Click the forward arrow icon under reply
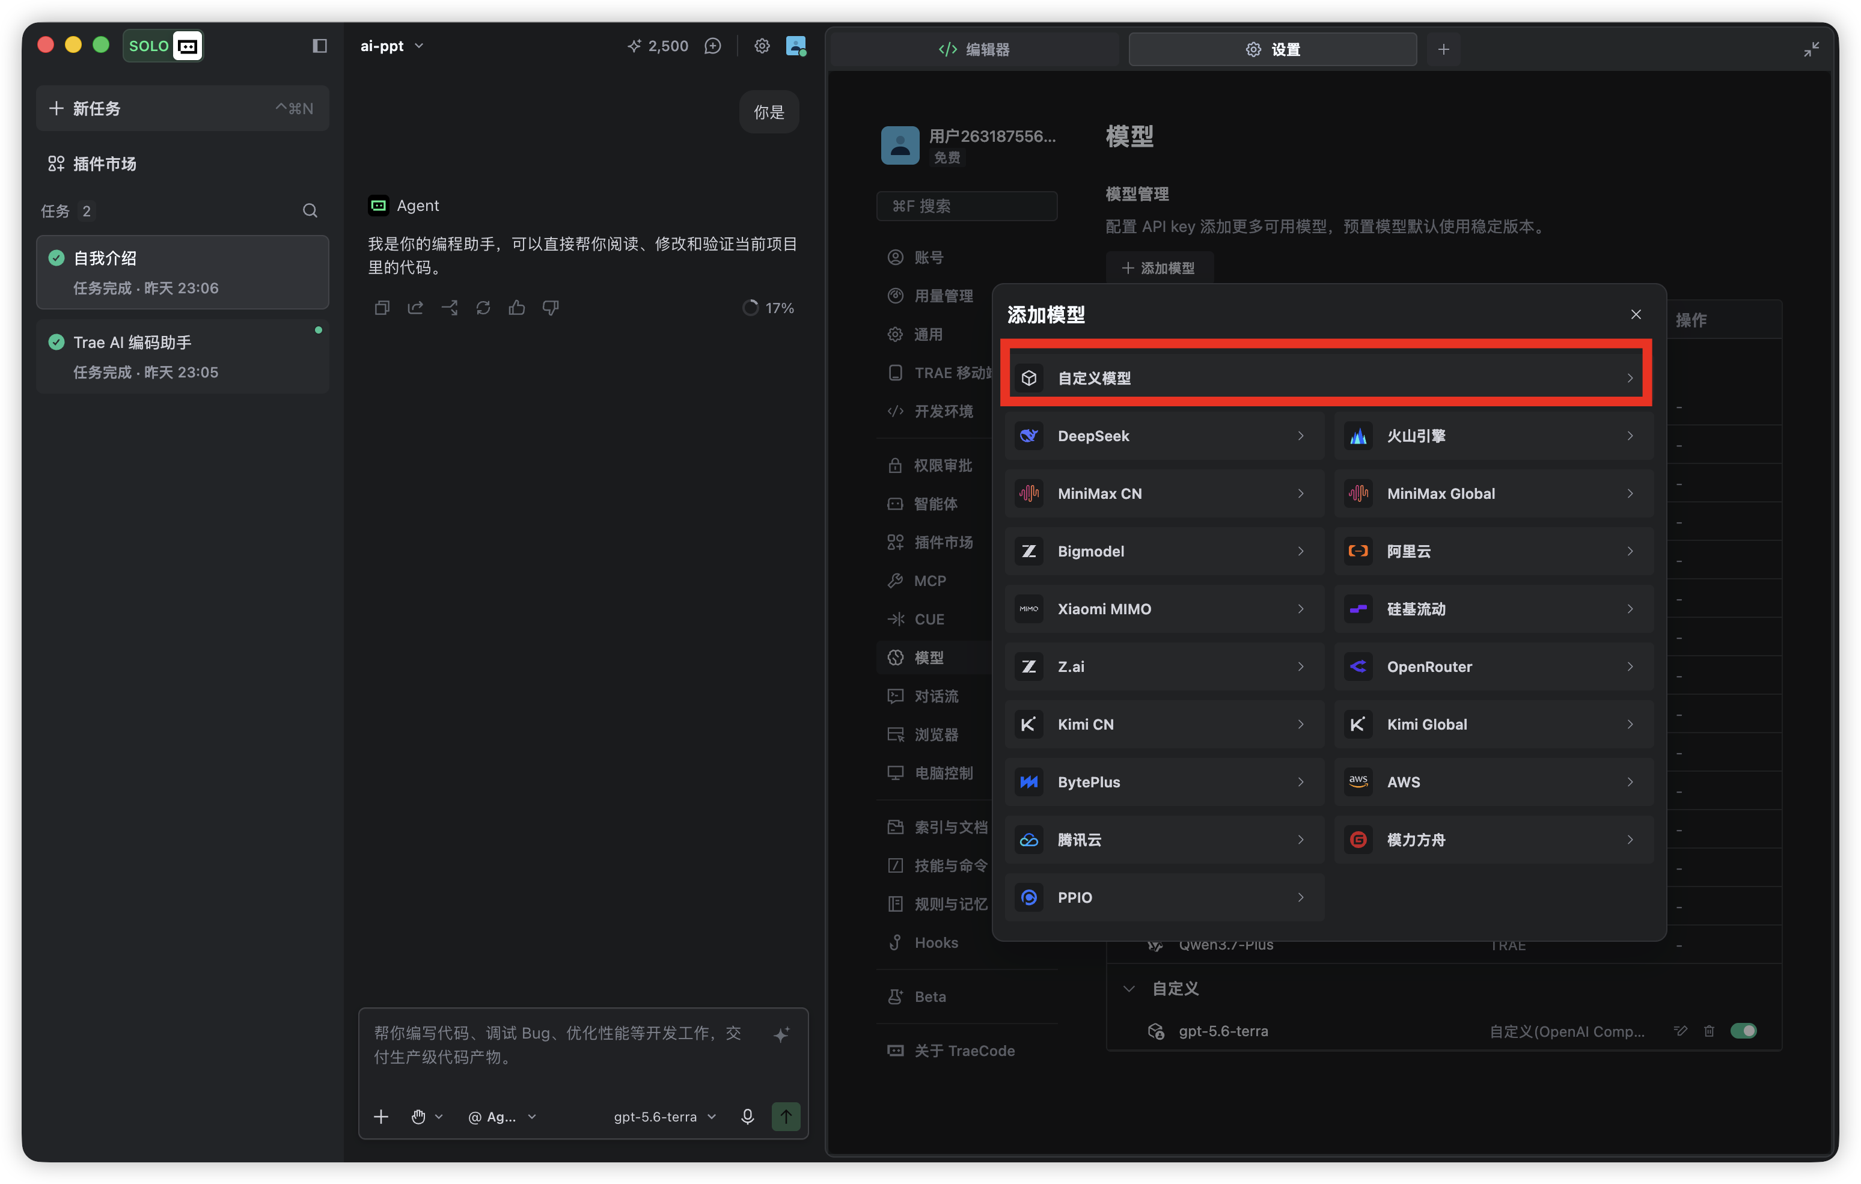The height and width of the screenshot is (1184, 1861). pyautogui.click(x=449, y=308)
